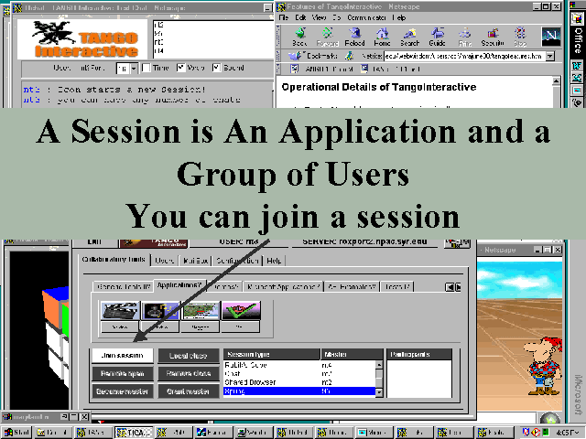Click the top icon in the Office shortcut bar
This screenshot has width=586, height=439.
577,18
